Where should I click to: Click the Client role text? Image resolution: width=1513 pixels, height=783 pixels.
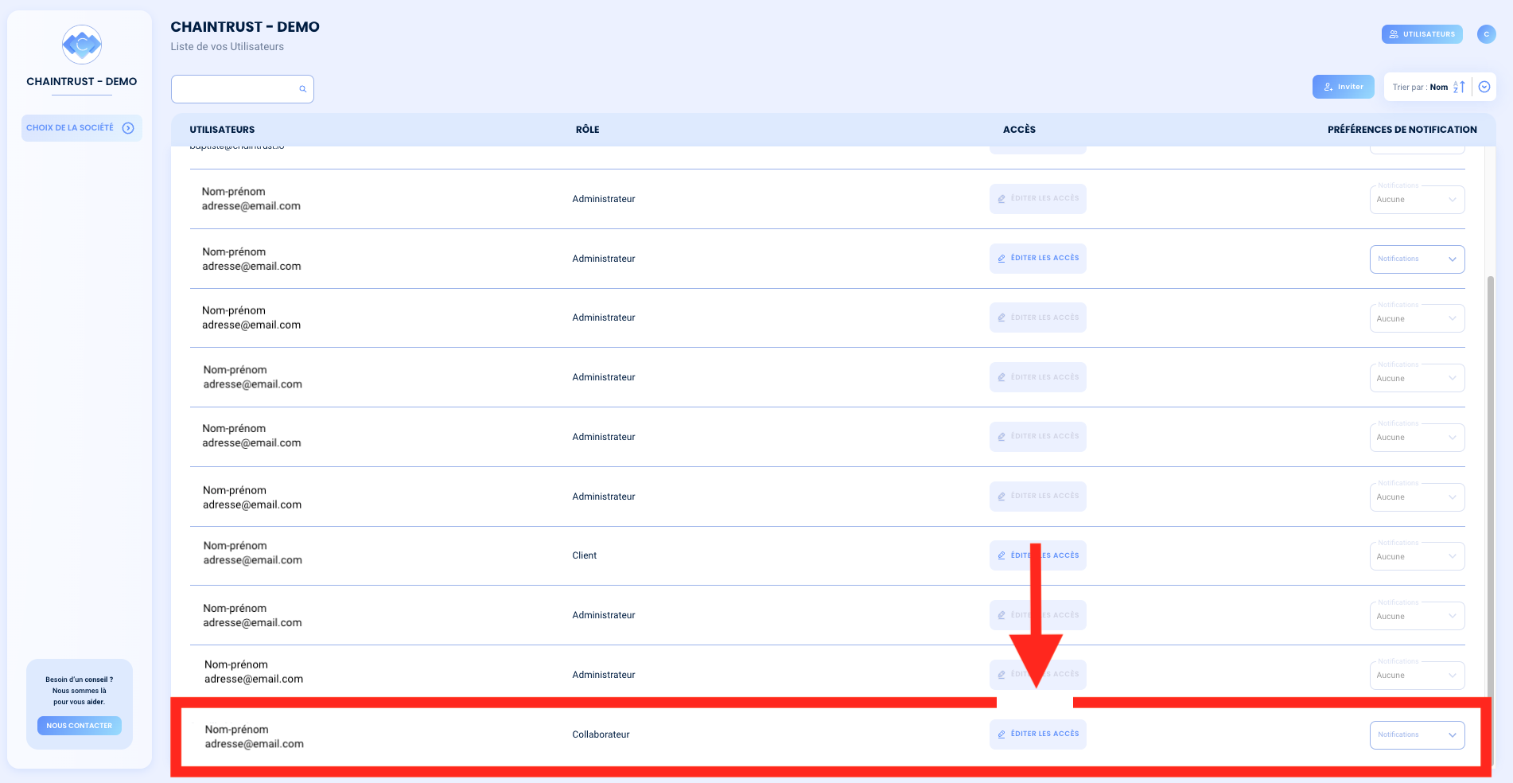(584, 555)
